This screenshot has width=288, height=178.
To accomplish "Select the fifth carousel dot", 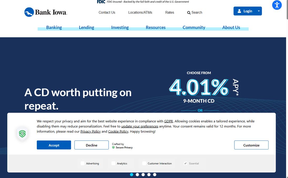I will pos(155,175).
